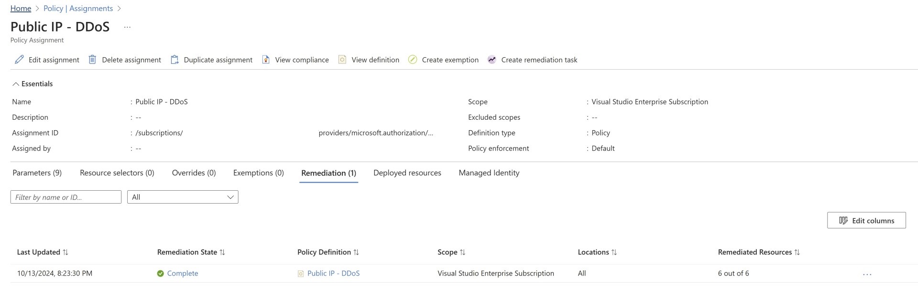
Task: Click the Delete assignment trash icon
Action: click(x=92, y=60)
